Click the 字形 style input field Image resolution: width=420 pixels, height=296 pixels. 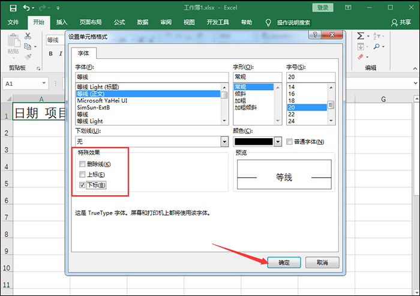click(257, 77)
